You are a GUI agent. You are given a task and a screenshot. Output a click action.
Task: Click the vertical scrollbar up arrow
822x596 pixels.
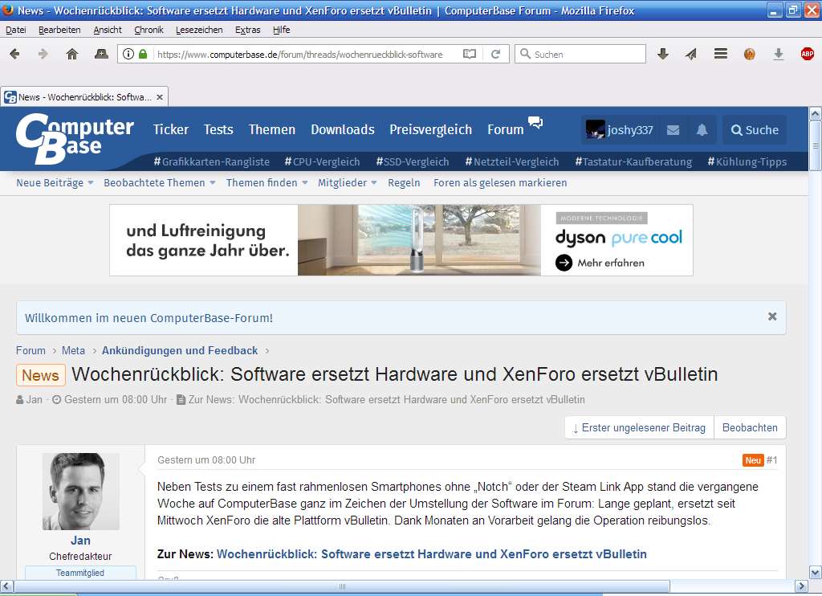coord(816,113)
